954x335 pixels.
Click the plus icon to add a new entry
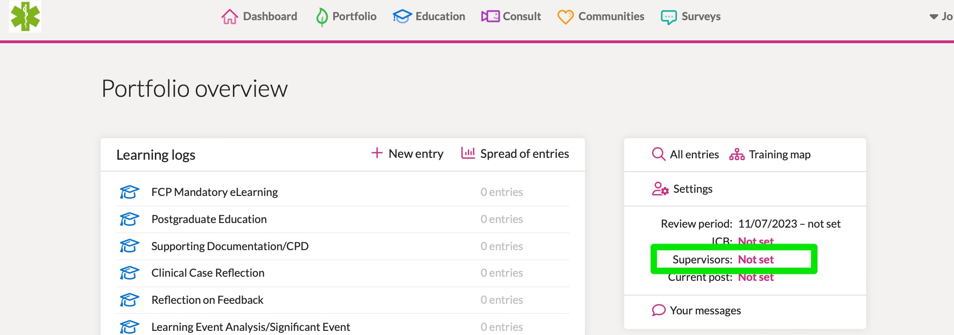376,153
